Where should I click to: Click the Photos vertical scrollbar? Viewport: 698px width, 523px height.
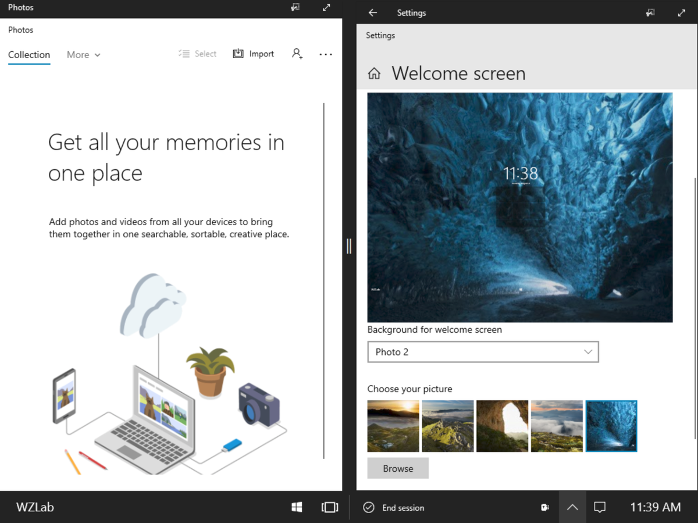(x=323, y=281)
